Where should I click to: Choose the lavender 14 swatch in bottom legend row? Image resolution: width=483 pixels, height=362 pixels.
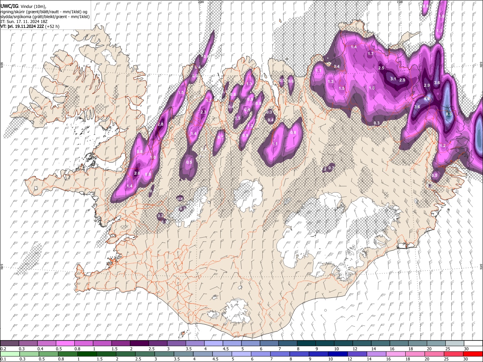click(x=377, y=354)
